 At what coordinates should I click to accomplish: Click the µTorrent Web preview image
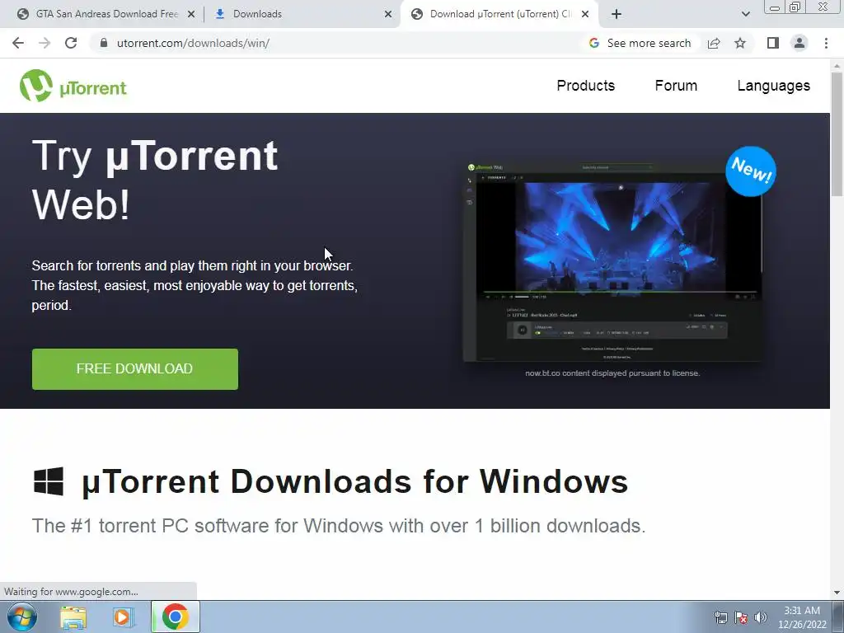coord(612,261)
